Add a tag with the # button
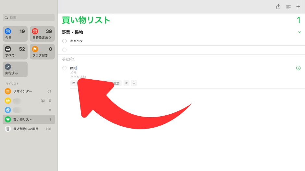Image resolution: width=305 pixels, height=171 pixels. tap(126, 83)
